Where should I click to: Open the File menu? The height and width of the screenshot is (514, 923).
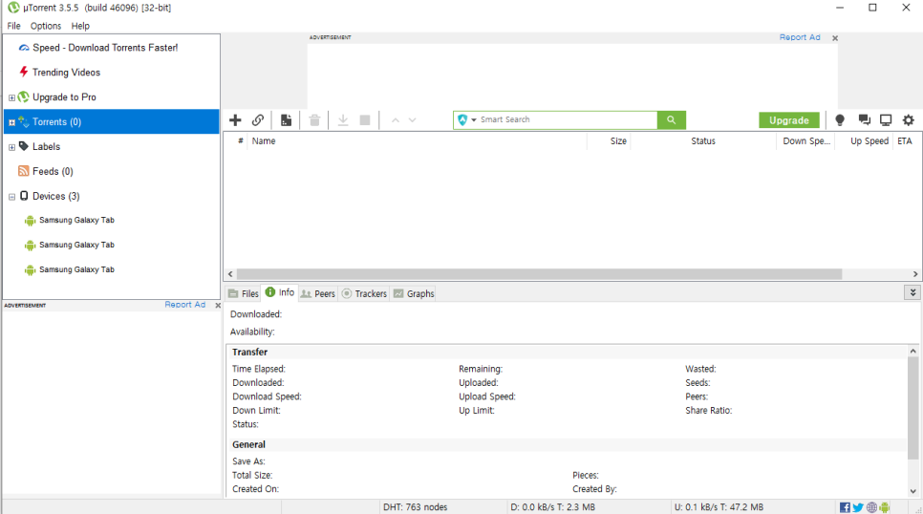click(13, 26)
